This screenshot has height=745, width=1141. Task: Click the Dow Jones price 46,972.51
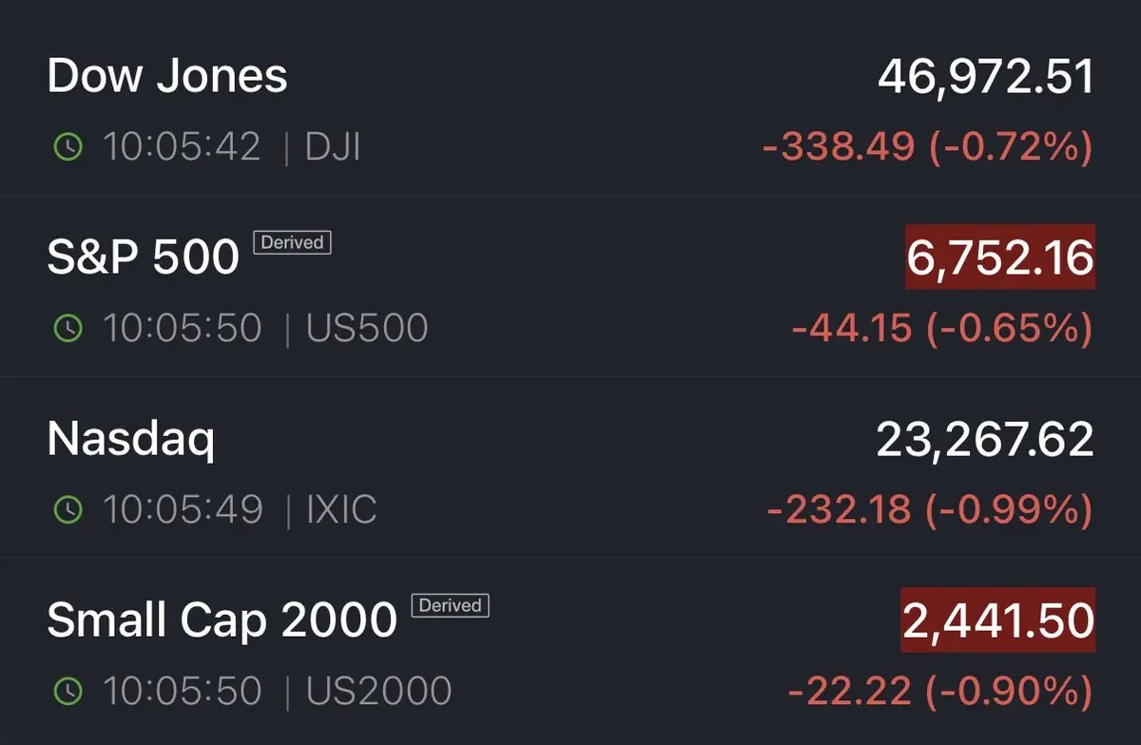(x=985, y=77)
